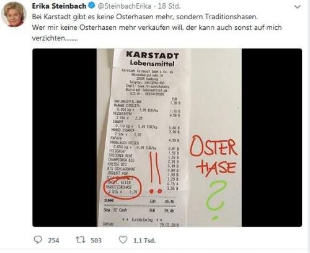Click the blue verified badge

click(x=92, y=6)
